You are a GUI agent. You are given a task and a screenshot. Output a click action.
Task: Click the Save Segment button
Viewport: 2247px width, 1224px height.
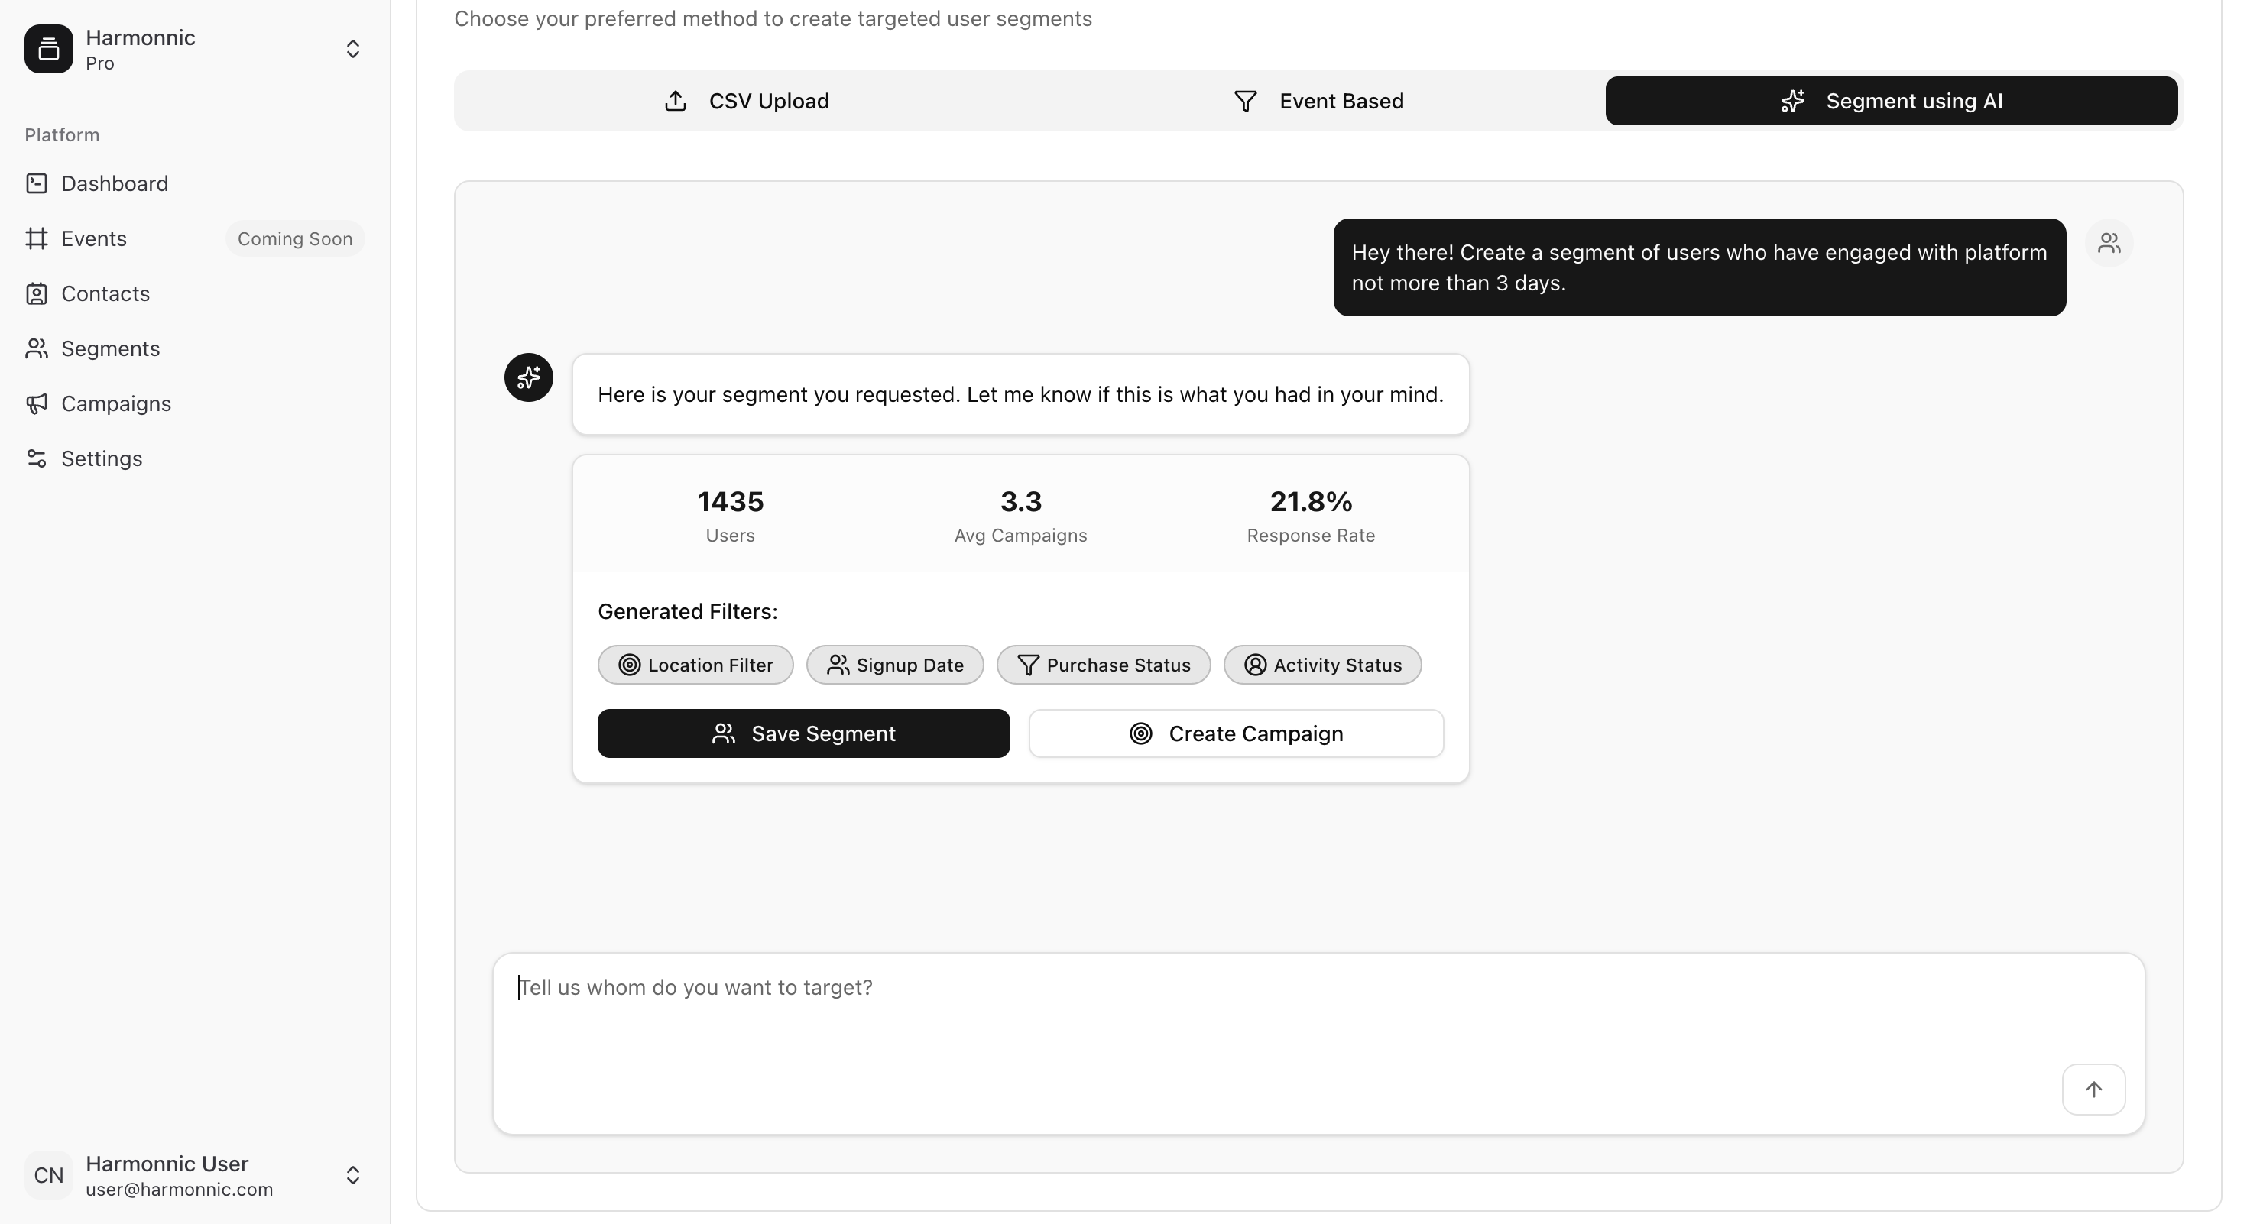(x=803, y=733)
